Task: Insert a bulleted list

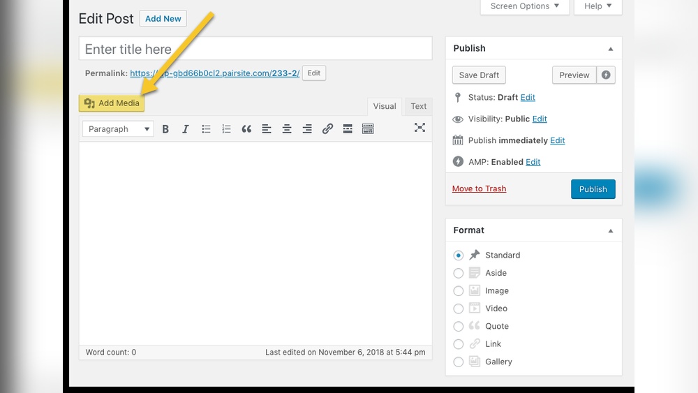Action: coord(206,129)
